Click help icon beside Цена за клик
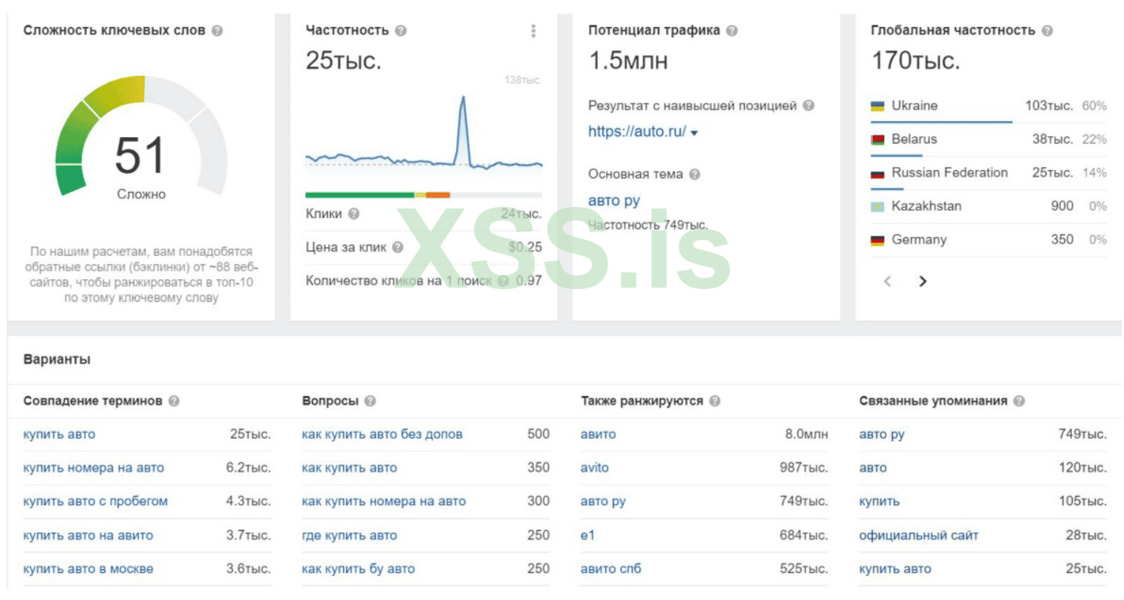The height and width of the screenshot is (600, 1124). pos(397,247)
